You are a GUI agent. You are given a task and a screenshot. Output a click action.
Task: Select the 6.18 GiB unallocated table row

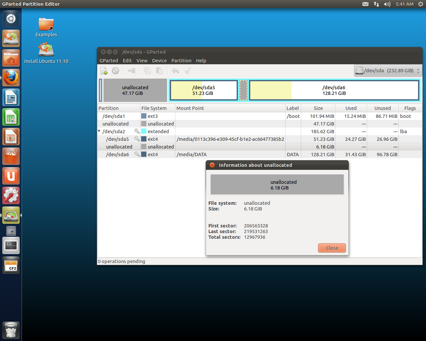click(x=260, y=147)
